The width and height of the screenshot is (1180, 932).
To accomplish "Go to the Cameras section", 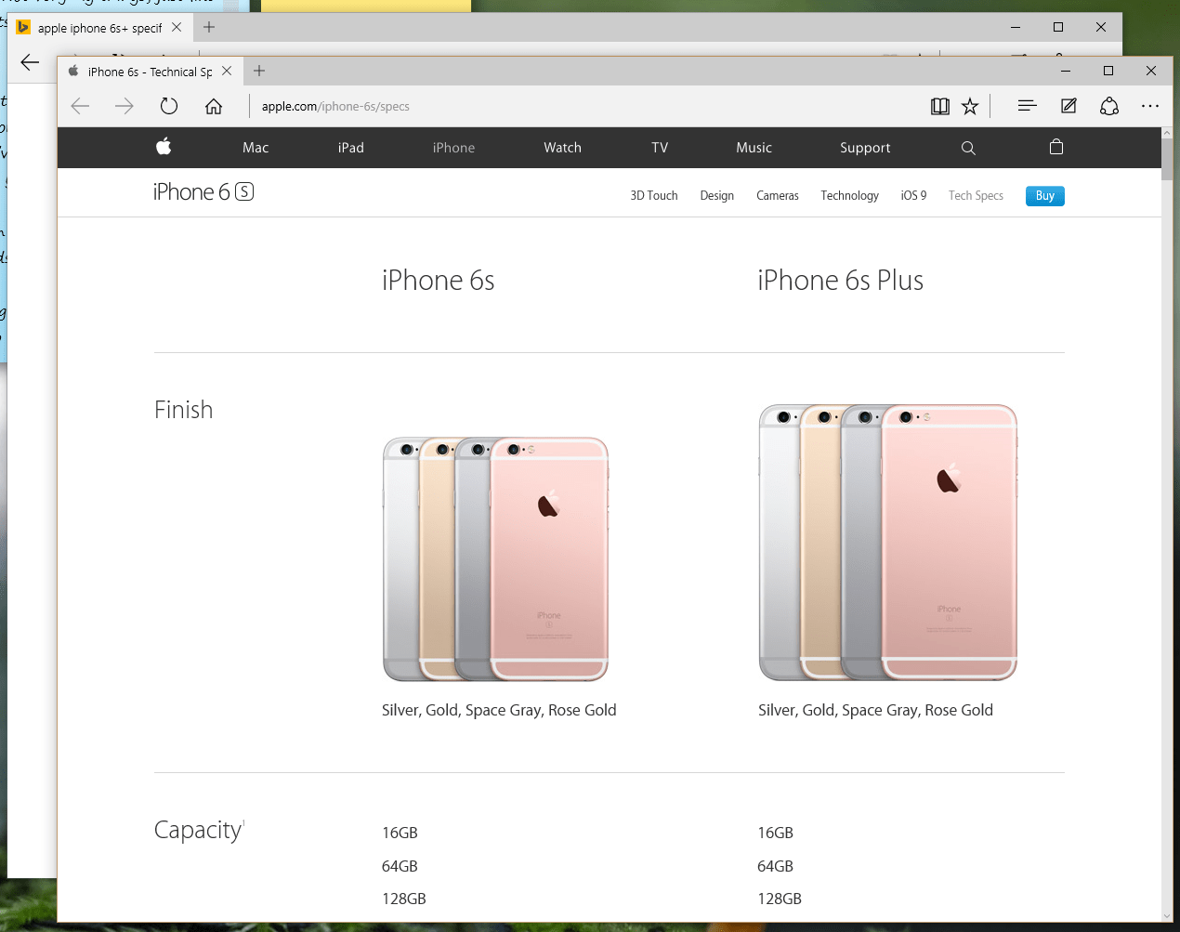I will [778, 196].
